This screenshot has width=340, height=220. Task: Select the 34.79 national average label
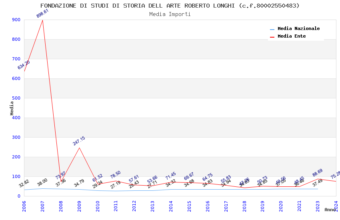[79, 183]
